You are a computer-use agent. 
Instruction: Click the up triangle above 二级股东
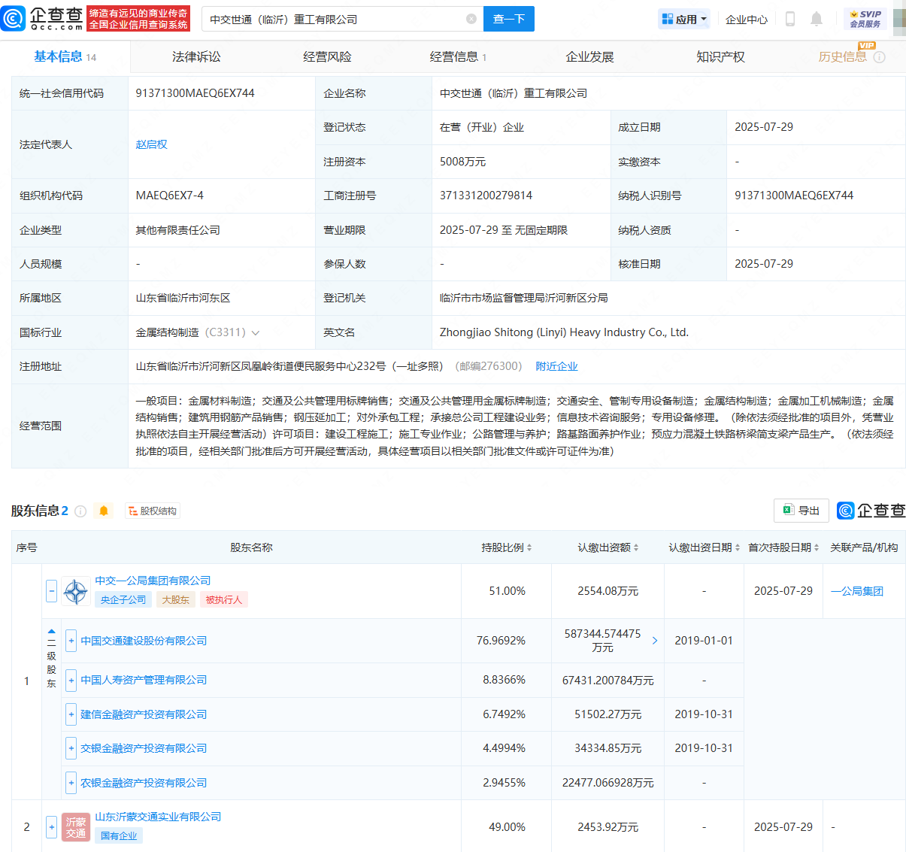coord(51,631)
